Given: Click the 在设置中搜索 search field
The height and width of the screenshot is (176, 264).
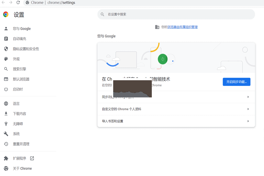Looking at the screenshot, I should [176, 14].
